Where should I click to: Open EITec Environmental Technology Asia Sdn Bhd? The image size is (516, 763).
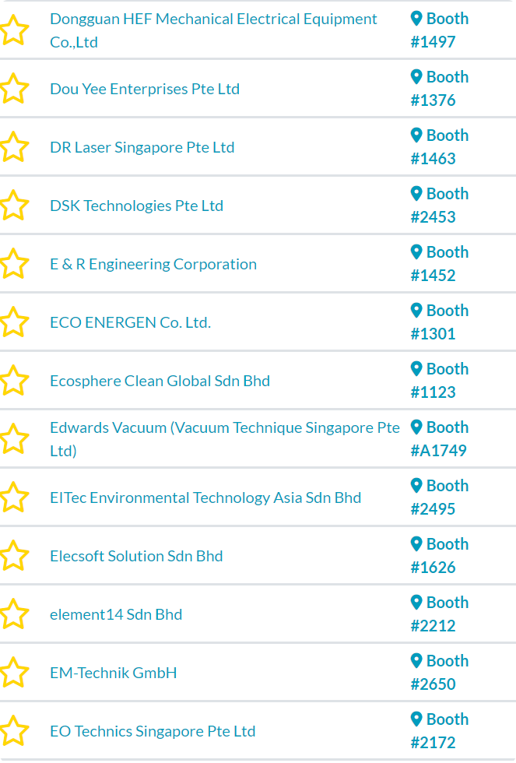(x=205, y=498)
